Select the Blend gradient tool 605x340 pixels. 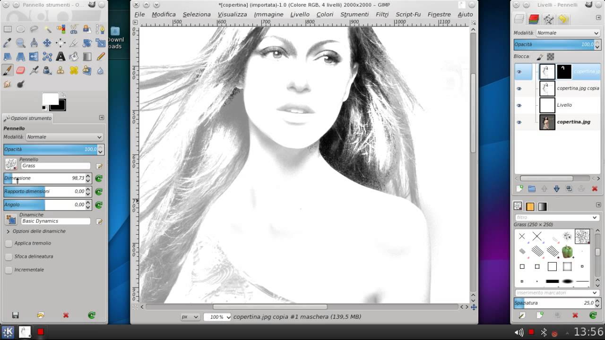coord(87,57)
